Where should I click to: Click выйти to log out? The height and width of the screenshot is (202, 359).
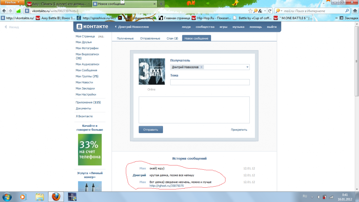(x=271, y=27)
